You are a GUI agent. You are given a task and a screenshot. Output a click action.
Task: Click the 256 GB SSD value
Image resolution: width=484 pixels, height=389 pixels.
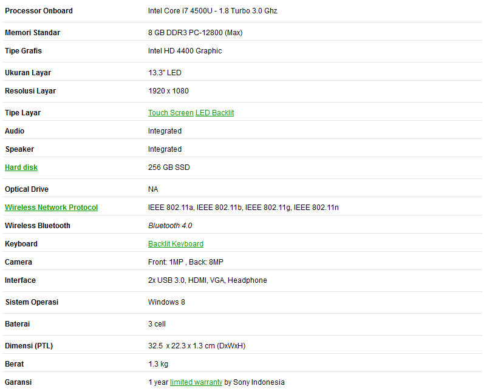(x=169, y=167)
